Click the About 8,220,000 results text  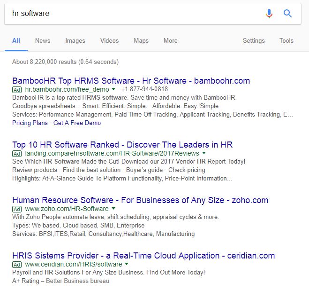(66, 62)
